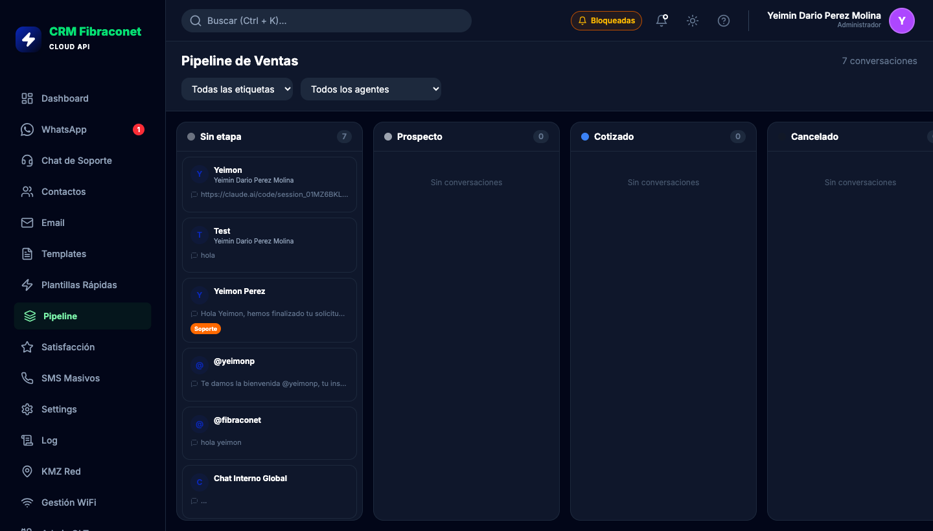Click the Satisfacción star icon
This screenshot has width=933, height=531.
pyautogui.click(x=27, y=347)
